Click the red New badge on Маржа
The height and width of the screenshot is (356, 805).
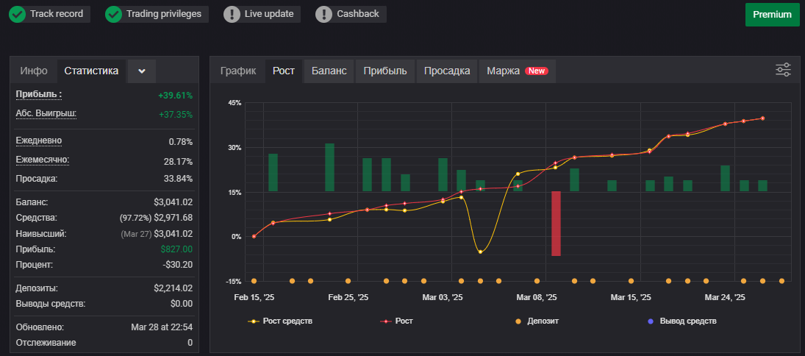pos(537,71)
